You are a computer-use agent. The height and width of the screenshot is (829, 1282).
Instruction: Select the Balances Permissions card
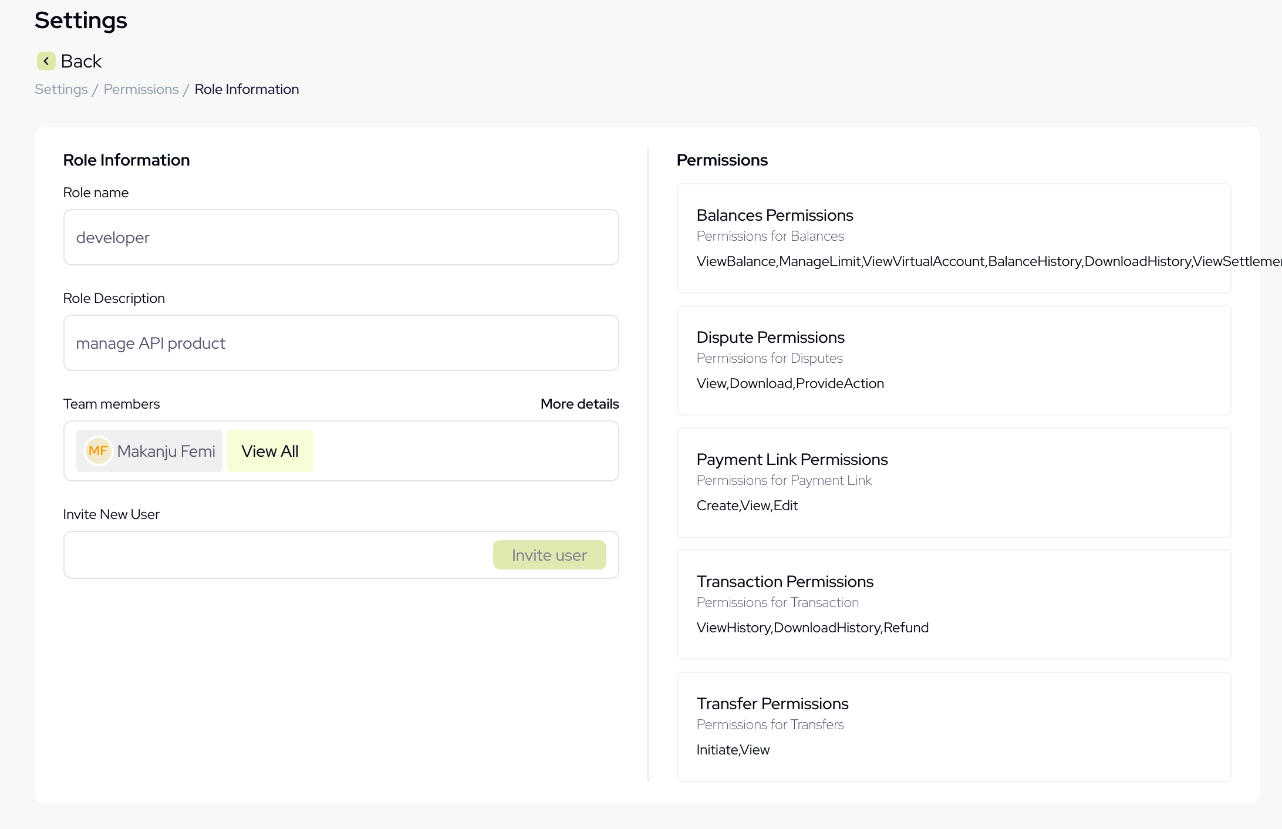coord(953,238)
